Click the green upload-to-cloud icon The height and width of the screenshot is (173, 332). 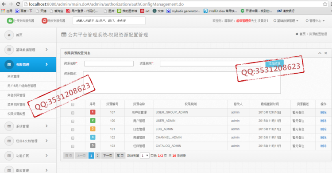tap(10, 20)
